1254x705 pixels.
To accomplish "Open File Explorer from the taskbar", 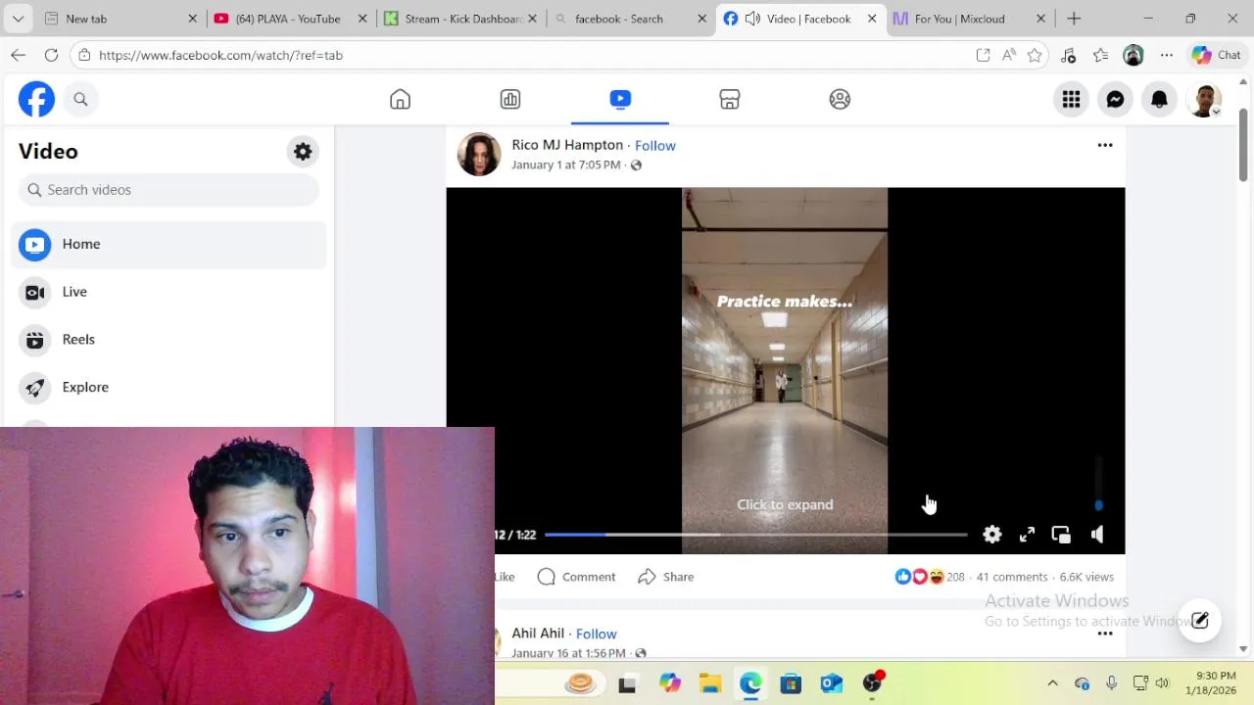I will pos(709,683).
